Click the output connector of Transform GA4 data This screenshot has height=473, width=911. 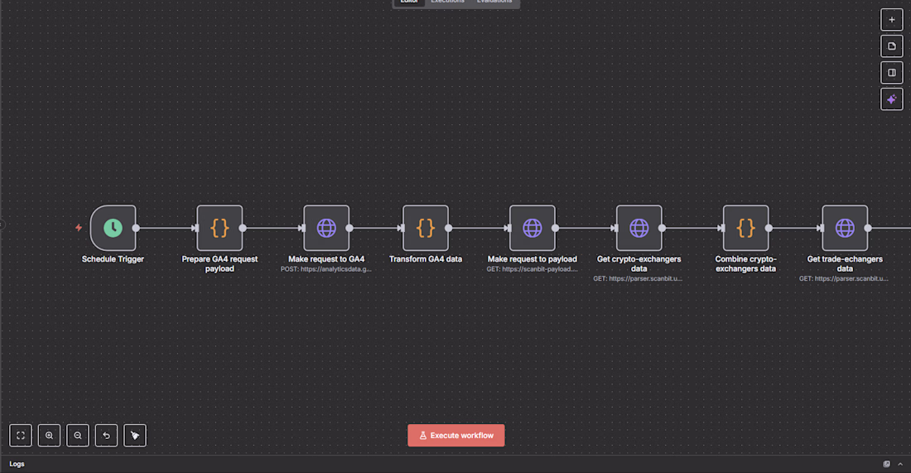[x=449, y=228]
